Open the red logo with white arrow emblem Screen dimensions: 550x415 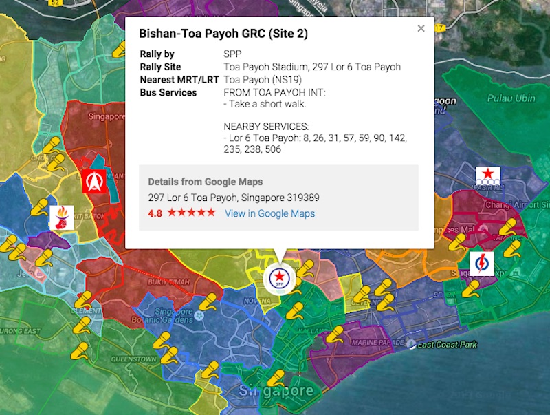(93, 182)
